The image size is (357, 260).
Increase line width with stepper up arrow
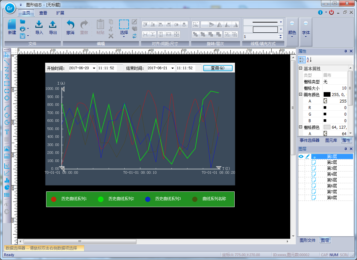coord(280,35)
